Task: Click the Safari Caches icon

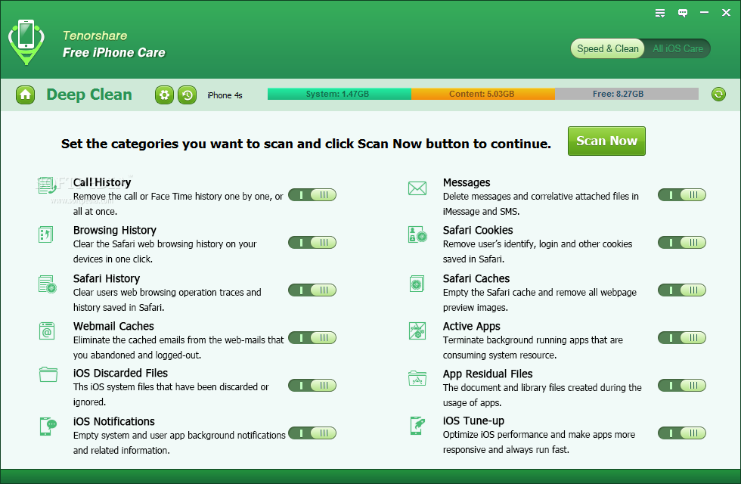Action: coord(417,284)
